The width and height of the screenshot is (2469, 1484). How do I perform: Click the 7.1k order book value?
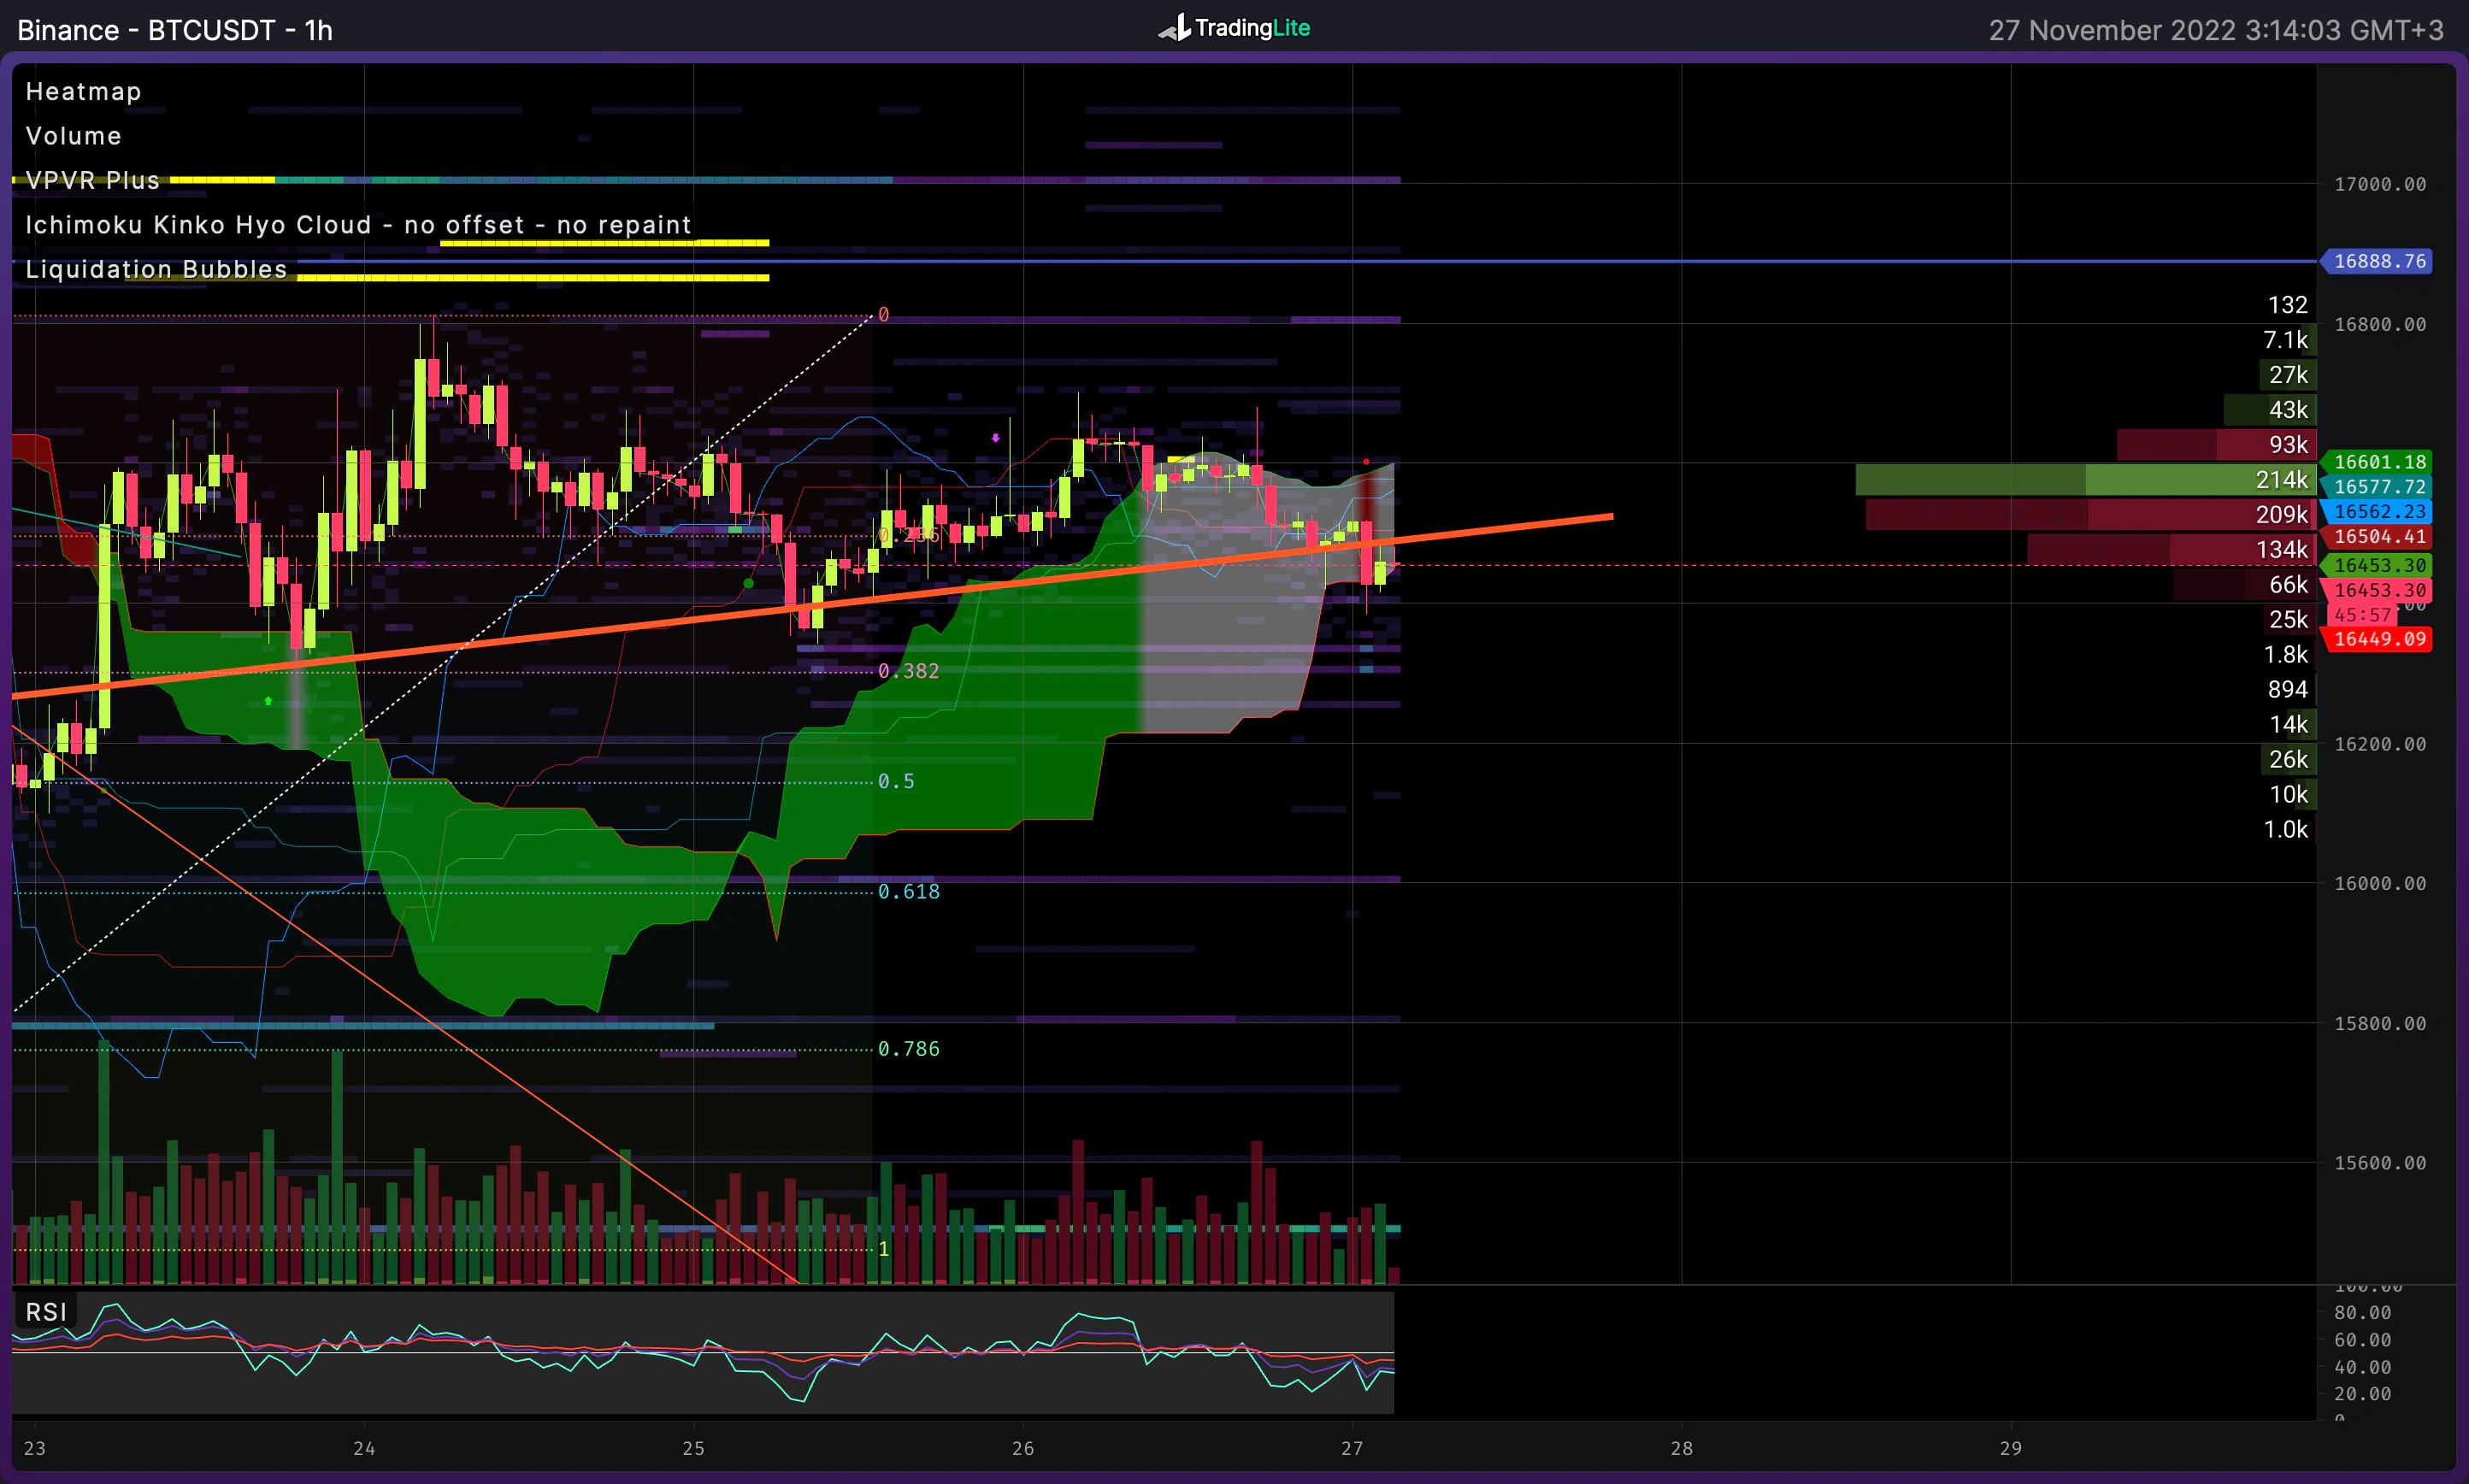tap(2285, 340)
